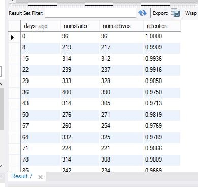Close the Result 7 tab
This screenshot has width=198, height=187.
(40, 177)
